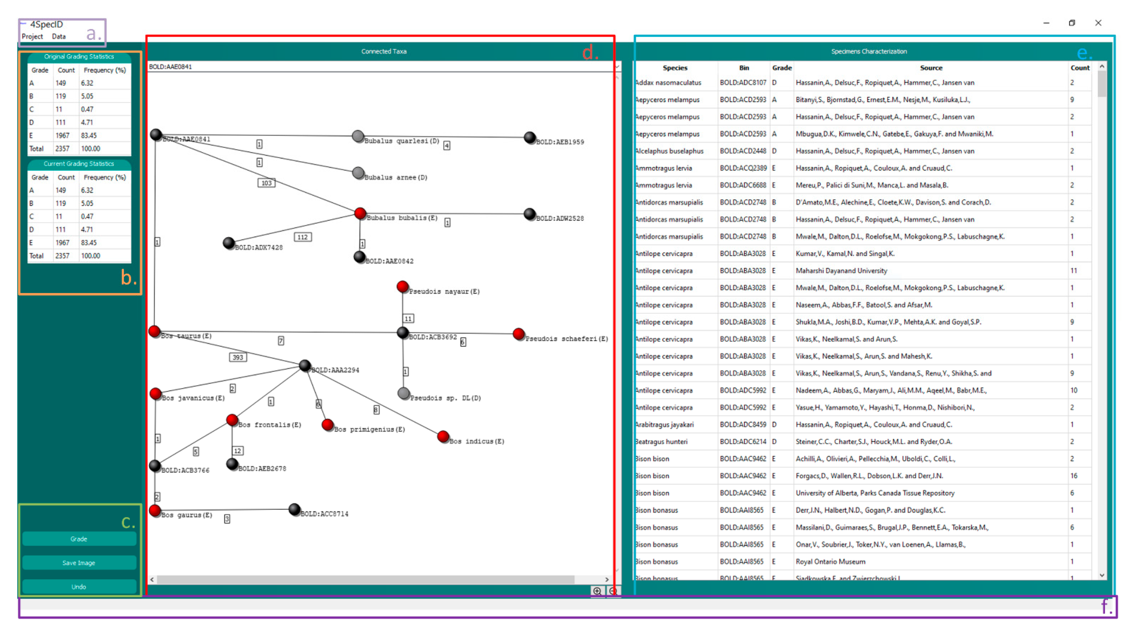Select the gray Bubalus quarlesi node

point(358,136)
